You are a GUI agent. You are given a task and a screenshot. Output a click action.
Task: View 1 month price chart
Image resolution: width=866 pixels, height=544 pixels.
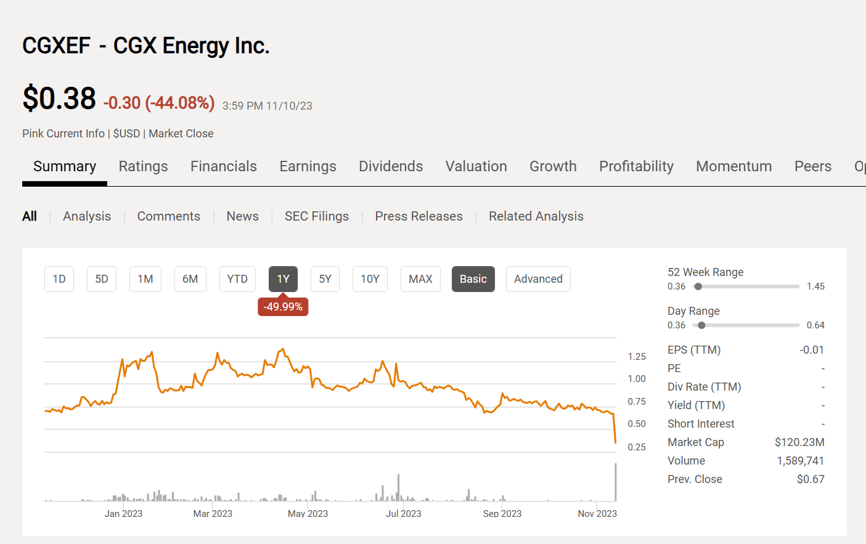(145, 278)
